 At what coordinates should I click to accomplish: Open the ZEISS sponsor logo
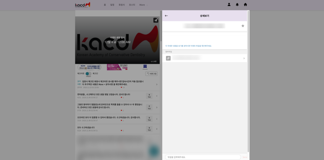[x=145, y=67]
